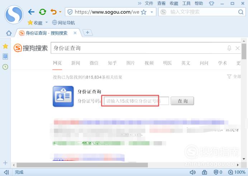Select the 明医 search category
Viewport: 248px width, 176px height.
167,63
